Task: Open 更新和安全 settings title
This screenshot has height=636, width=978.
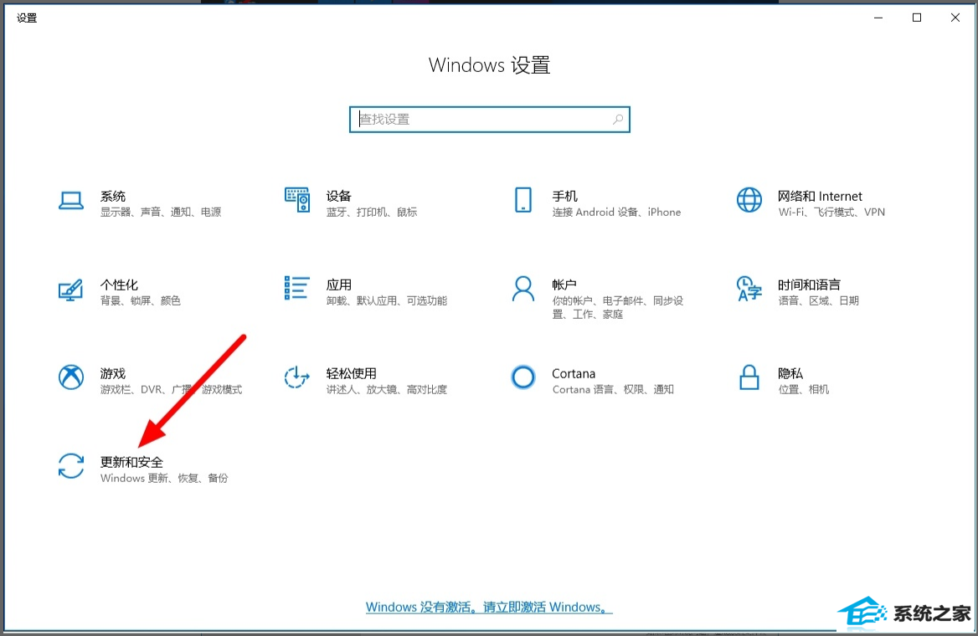Action: (x=131, y=462)
